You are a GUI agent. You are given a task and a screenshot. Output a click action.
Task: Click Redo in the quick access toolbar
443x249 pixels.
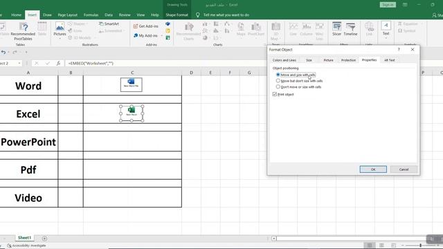coord(15,52)
